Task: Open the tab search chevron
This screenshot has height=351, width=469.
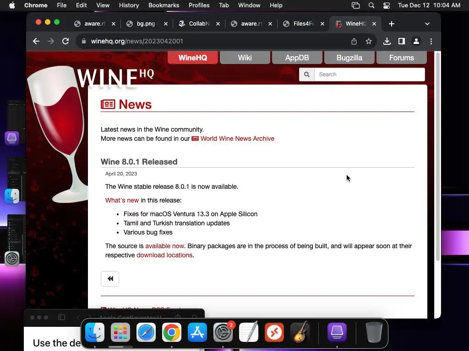Action: tap(427, 24)
